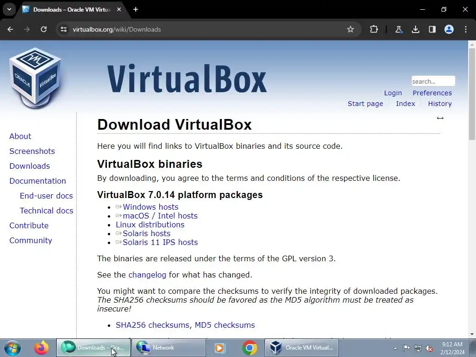Switch to Oracle VM VirtualBox taskbar window
The width and height of the screenshot is (476, 357).
click(302, 348)
